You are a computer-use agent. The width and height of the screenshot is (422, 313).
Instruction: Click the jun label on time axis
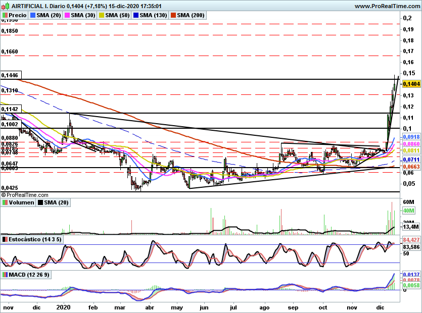[204, 307]
